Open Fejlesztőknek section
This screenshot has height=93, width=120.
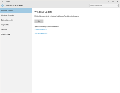click(x=16, y=34)
